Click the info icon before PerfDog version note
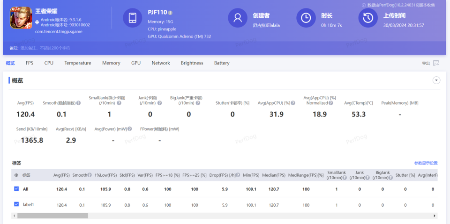 click(x=364, y=5)
